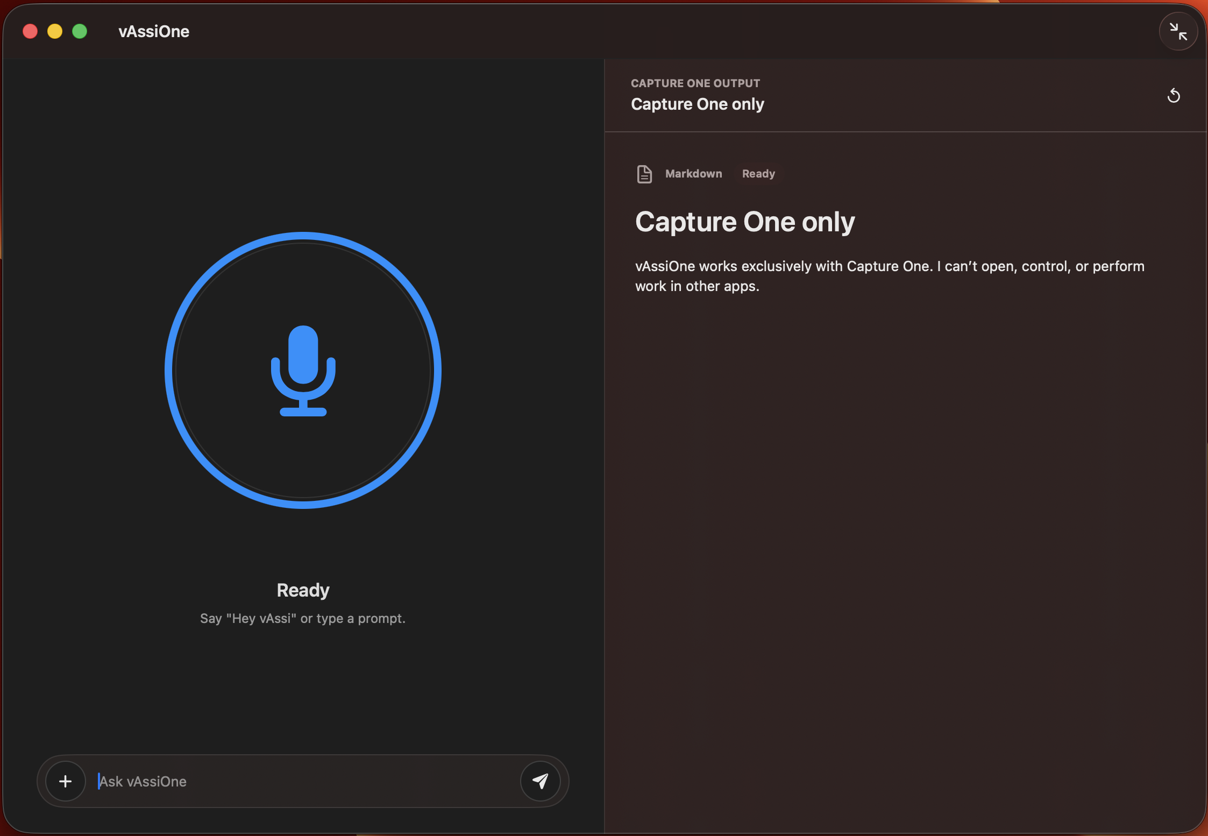
Task: Click the text 'vAssiOne works exclusively with Capture One'
Action: (x=783, y=266)
